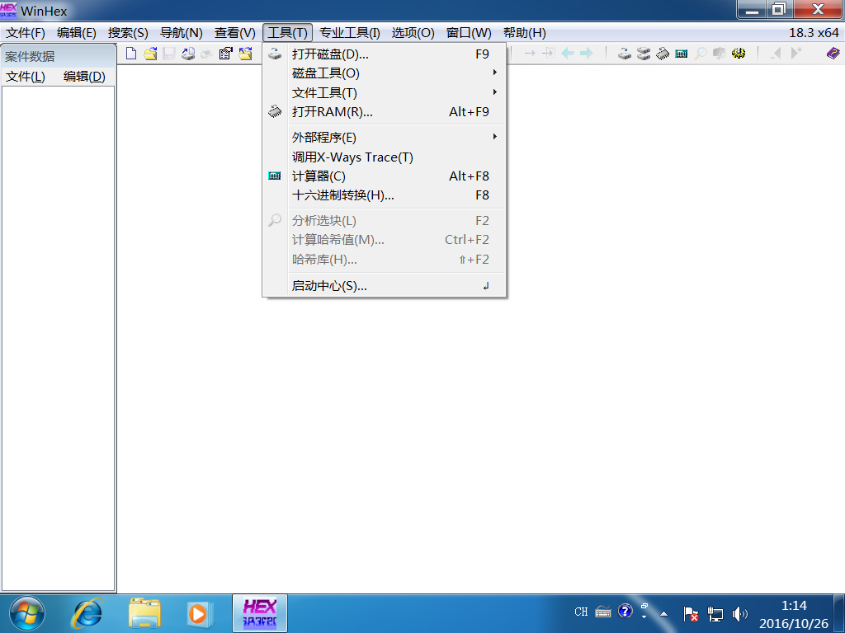Open 编辑(D) in the case data panel

[84, 77]
